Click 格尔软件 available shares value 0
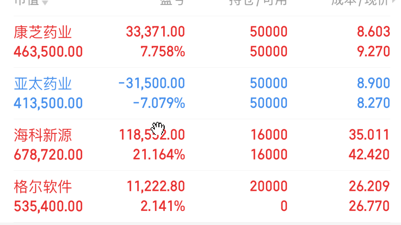The width and height of the screenshot is (401, 225). coord(284,206)
